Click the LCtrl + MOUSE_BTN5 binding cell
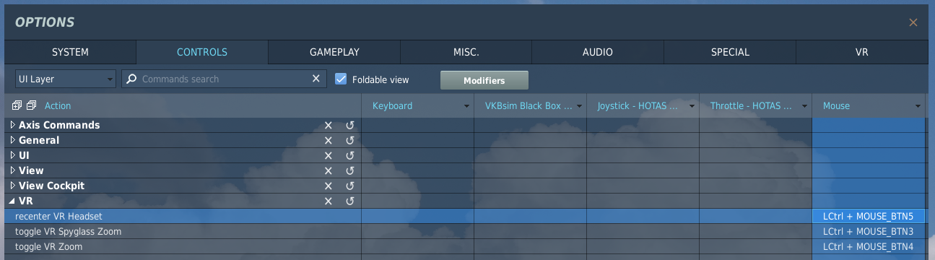The image size is (935, 260). tap(869, 216)
